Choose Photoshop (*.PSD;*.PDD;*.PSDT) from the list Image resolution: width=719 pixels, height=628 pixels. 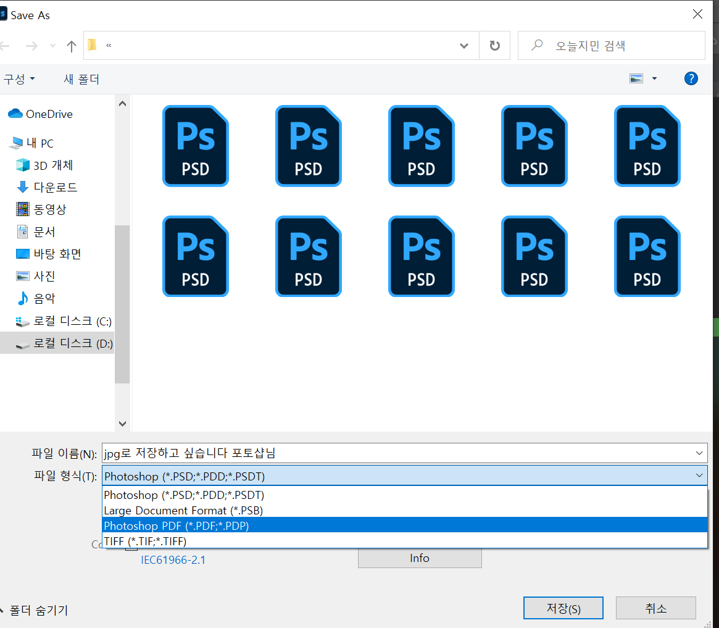[x=404, y=495]
